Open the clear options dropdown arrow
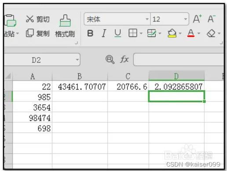The height and width of the screenshot is (171, 227). click(x=219, y=33)
